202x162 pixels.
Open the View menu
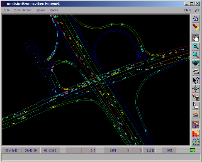coord(41,10)
